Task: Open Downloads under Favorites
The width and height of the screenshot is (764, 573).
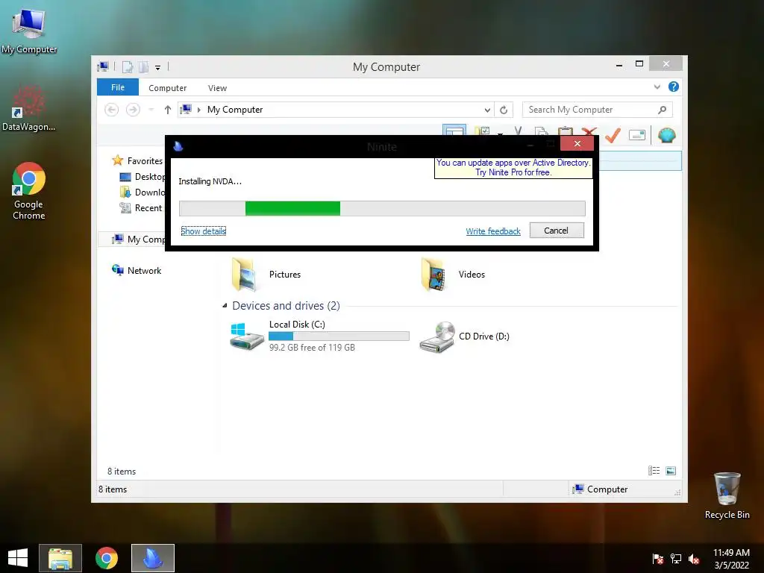Action: point(143,192)
